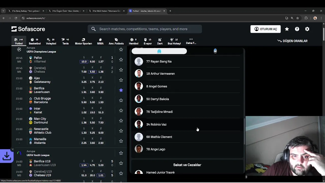325x183 pixels.
Task: Favorite the Marseille vs Atalanta match
Action: (121, 141)
